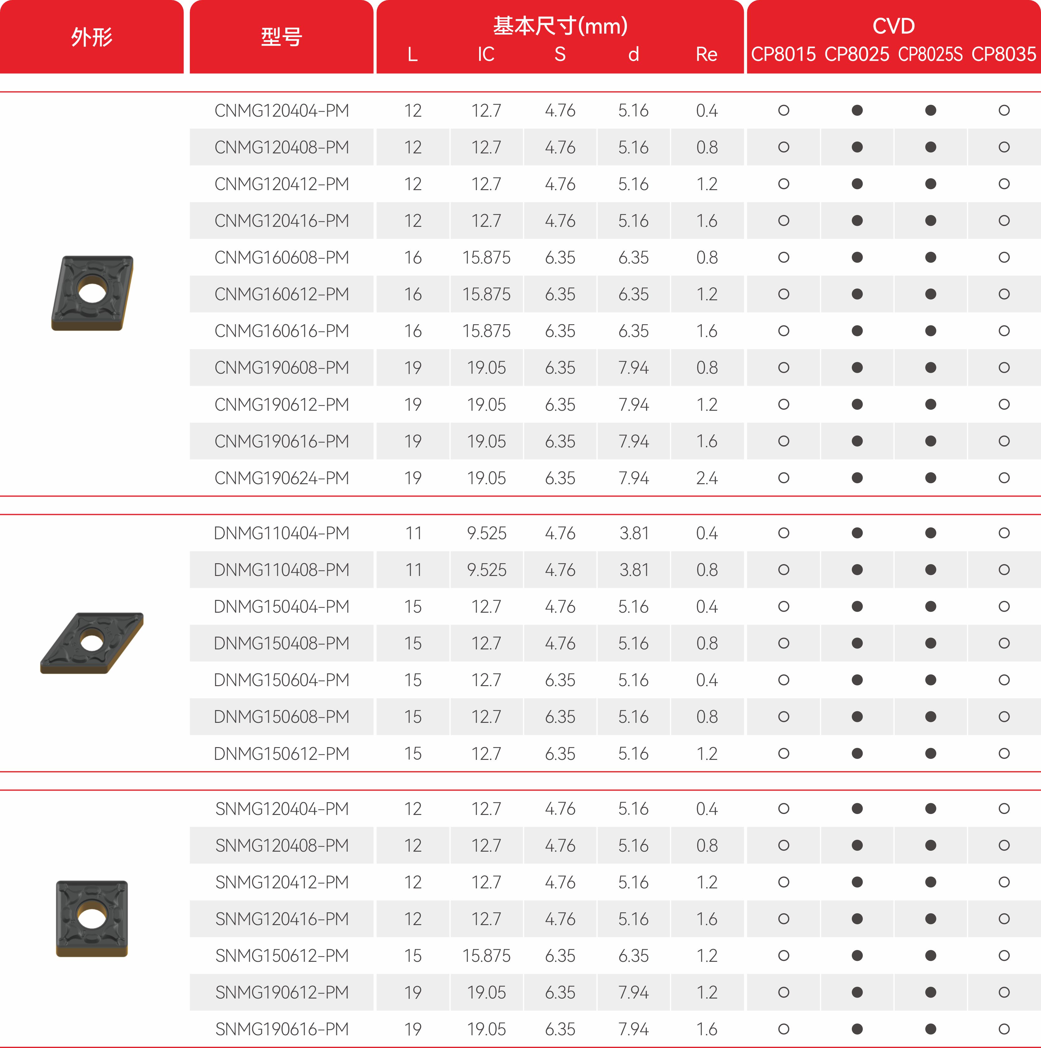
Task: Click the filled CP8025 dot for CNMG160608-PM
Action: point(857,257)
